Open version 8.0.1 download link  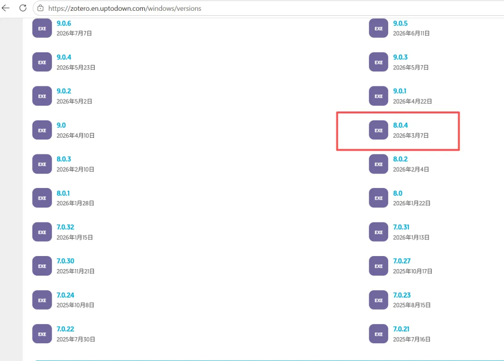pos(63,193)
